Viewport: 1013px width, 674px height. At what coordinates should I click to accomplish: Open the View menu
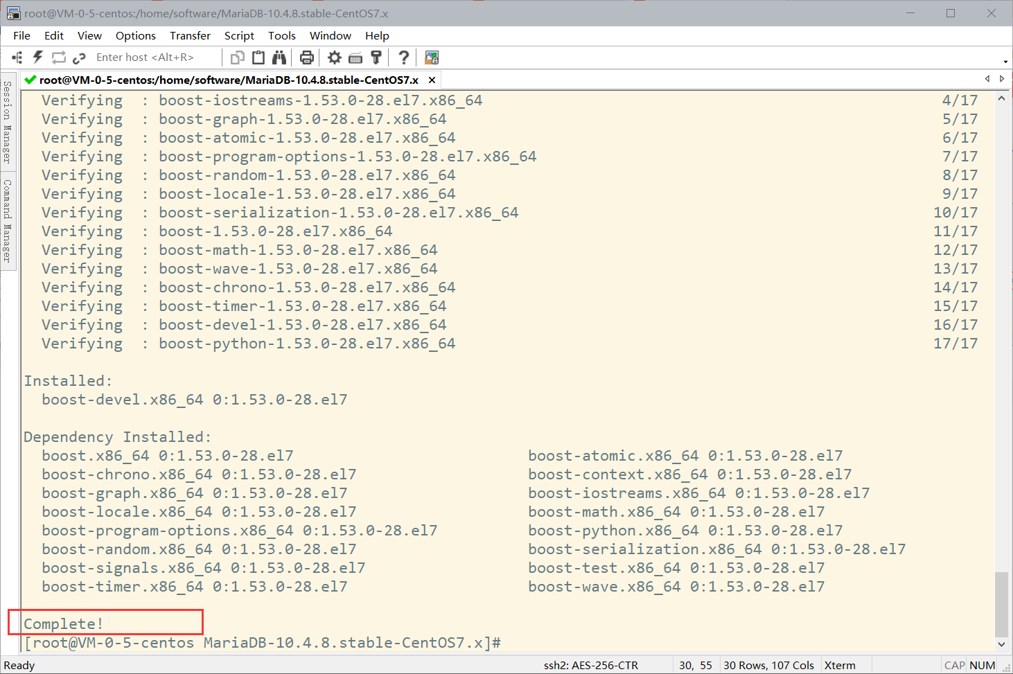(89, 35)
